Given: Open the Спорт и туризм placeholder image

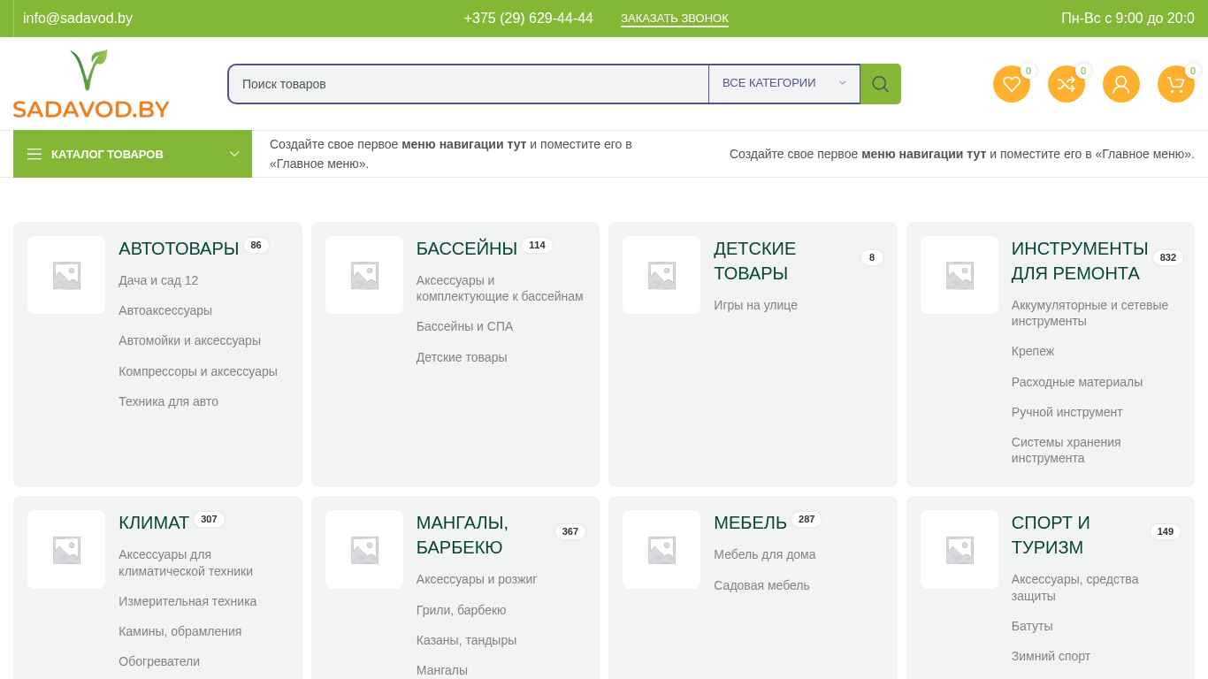Looking at the screenshot, I should [960, 549].
